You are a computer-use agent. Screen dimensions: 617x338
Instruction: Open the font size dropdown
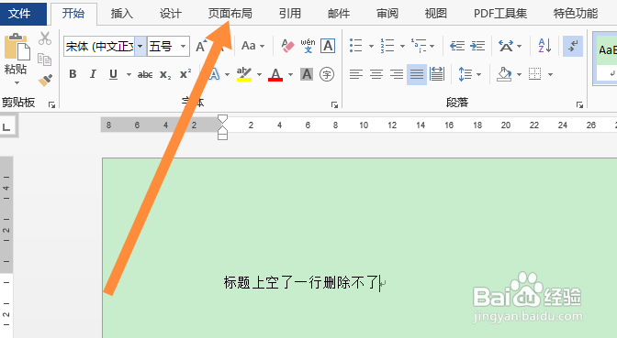click(x=183, y=47)
